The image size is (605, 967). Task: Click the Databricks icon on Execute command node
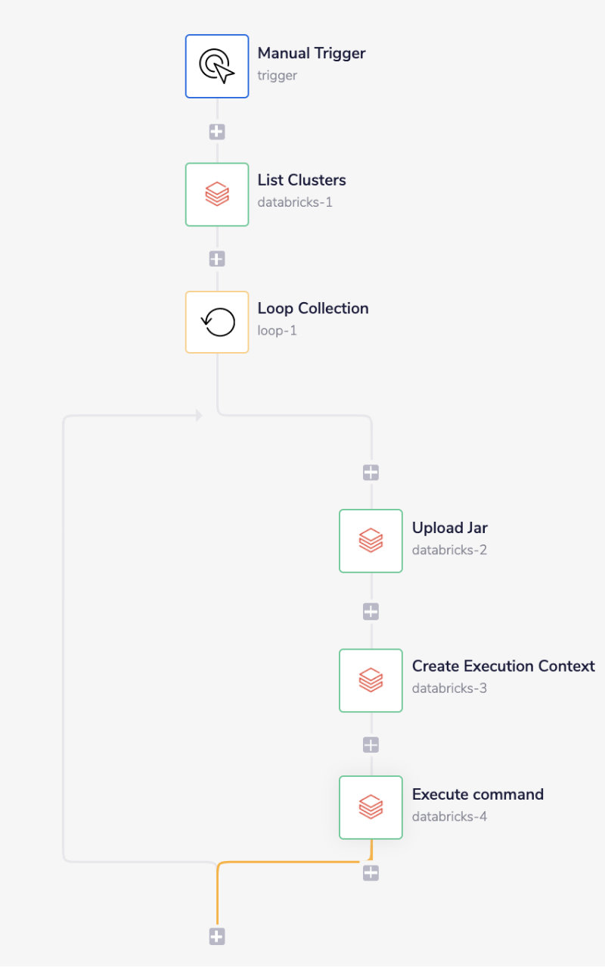(x=371, y=807)
